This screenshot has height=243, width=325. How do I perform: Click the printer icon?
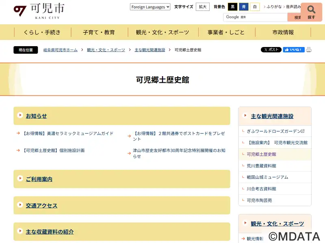tap(309, 50)
